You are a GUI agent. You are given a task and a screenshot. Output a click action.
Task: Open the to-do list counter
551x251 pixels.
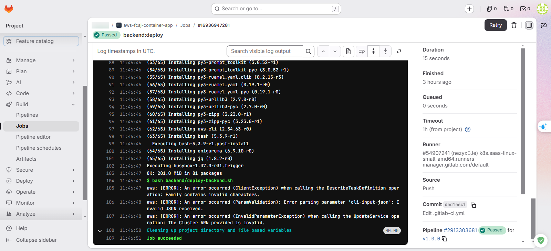[x=525, y=9]
